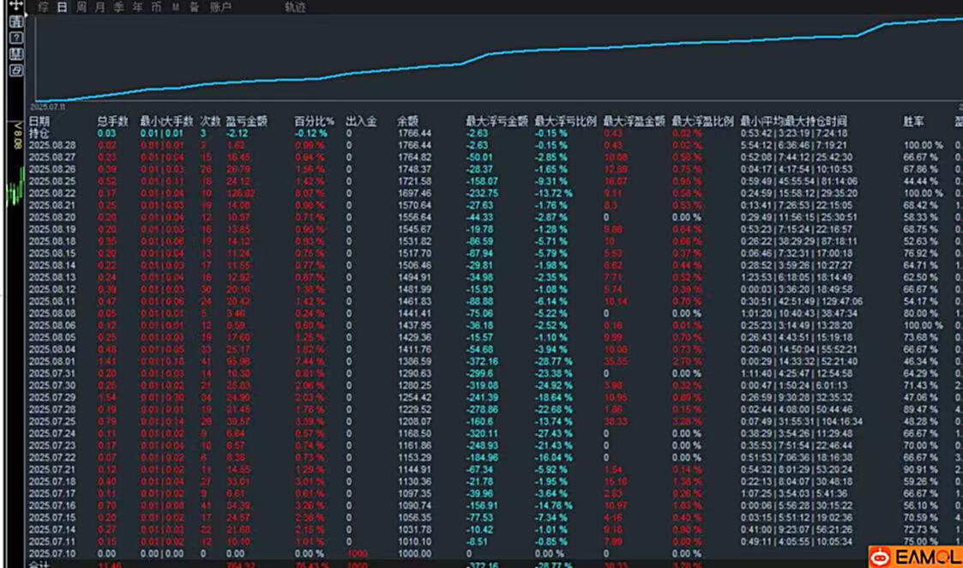Click win rate 90.91 %
This screenshot has height=568, width=963.
(x=921, y=469)
